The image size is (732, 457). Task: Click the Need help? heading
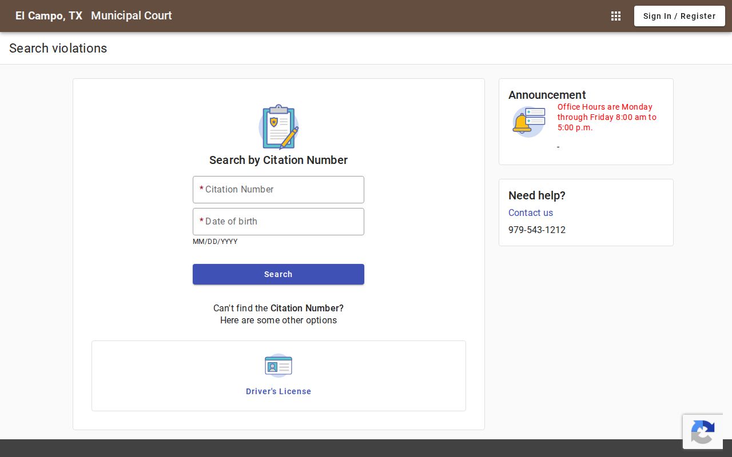click(537, 195)
